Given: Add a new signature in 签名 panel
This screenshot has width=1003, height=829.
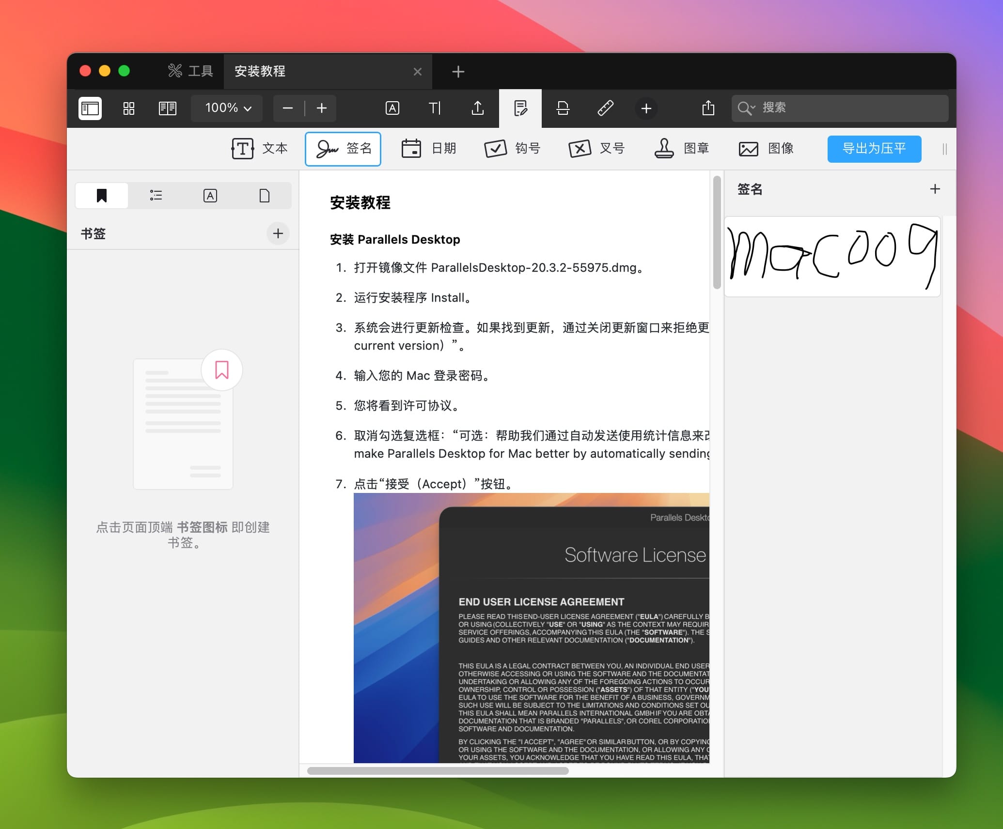Looking at the screenshot, I should (x=935, y=189).
